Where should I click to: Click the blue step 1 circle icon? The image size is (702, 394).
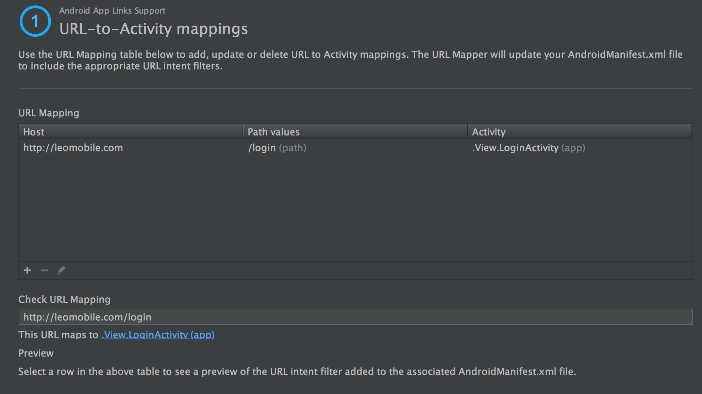[x=35, y=21]
